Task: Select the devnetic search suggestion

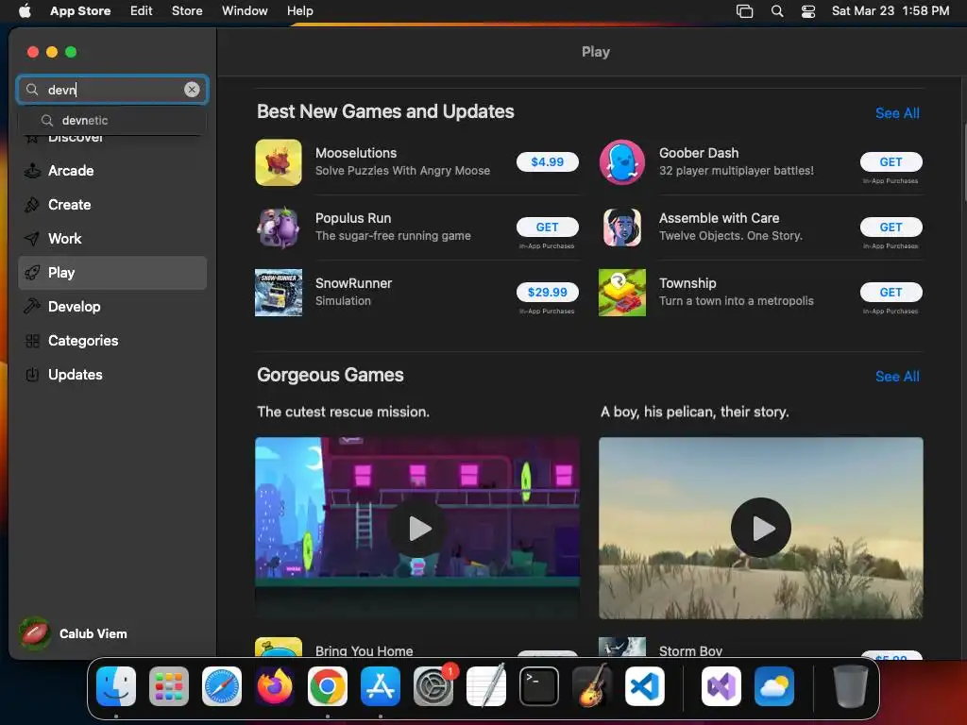Action: [112, 120]
